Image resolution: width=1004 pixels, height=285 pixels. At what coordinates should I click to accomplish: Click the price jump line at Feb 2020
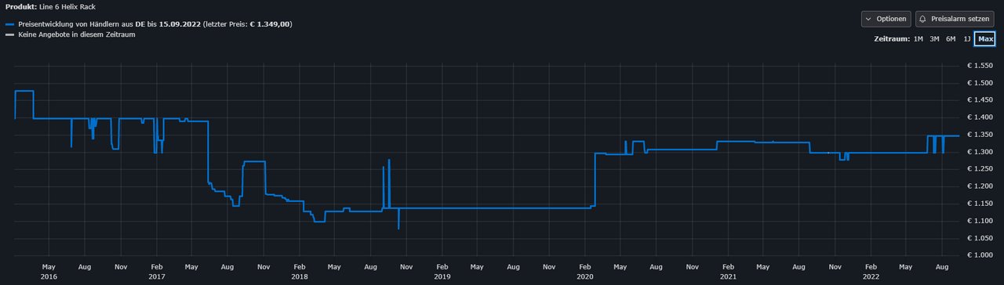tap(595, 180)
